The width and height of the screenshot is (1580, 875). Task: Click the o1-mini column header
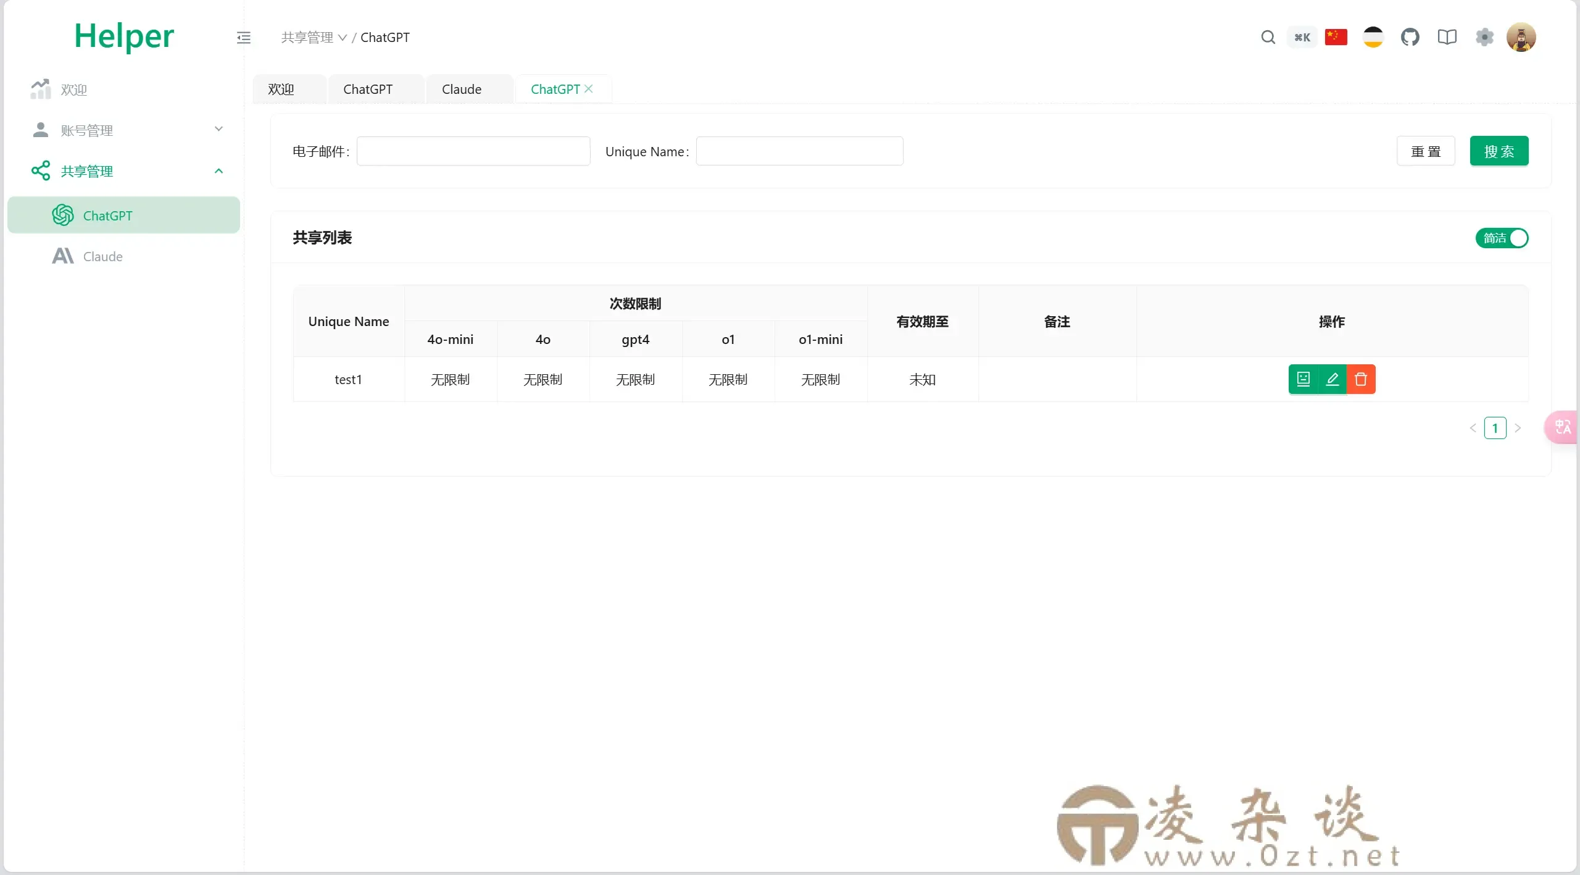[x=821, y=339]
